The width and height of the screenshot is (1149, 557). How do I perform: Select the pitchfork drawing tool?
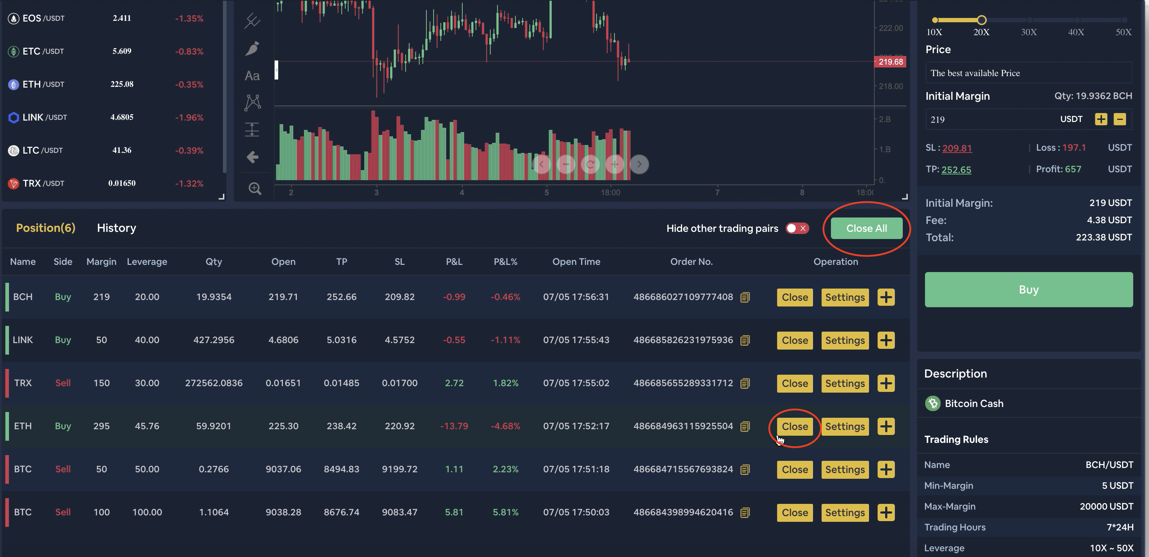pos(252,20)
